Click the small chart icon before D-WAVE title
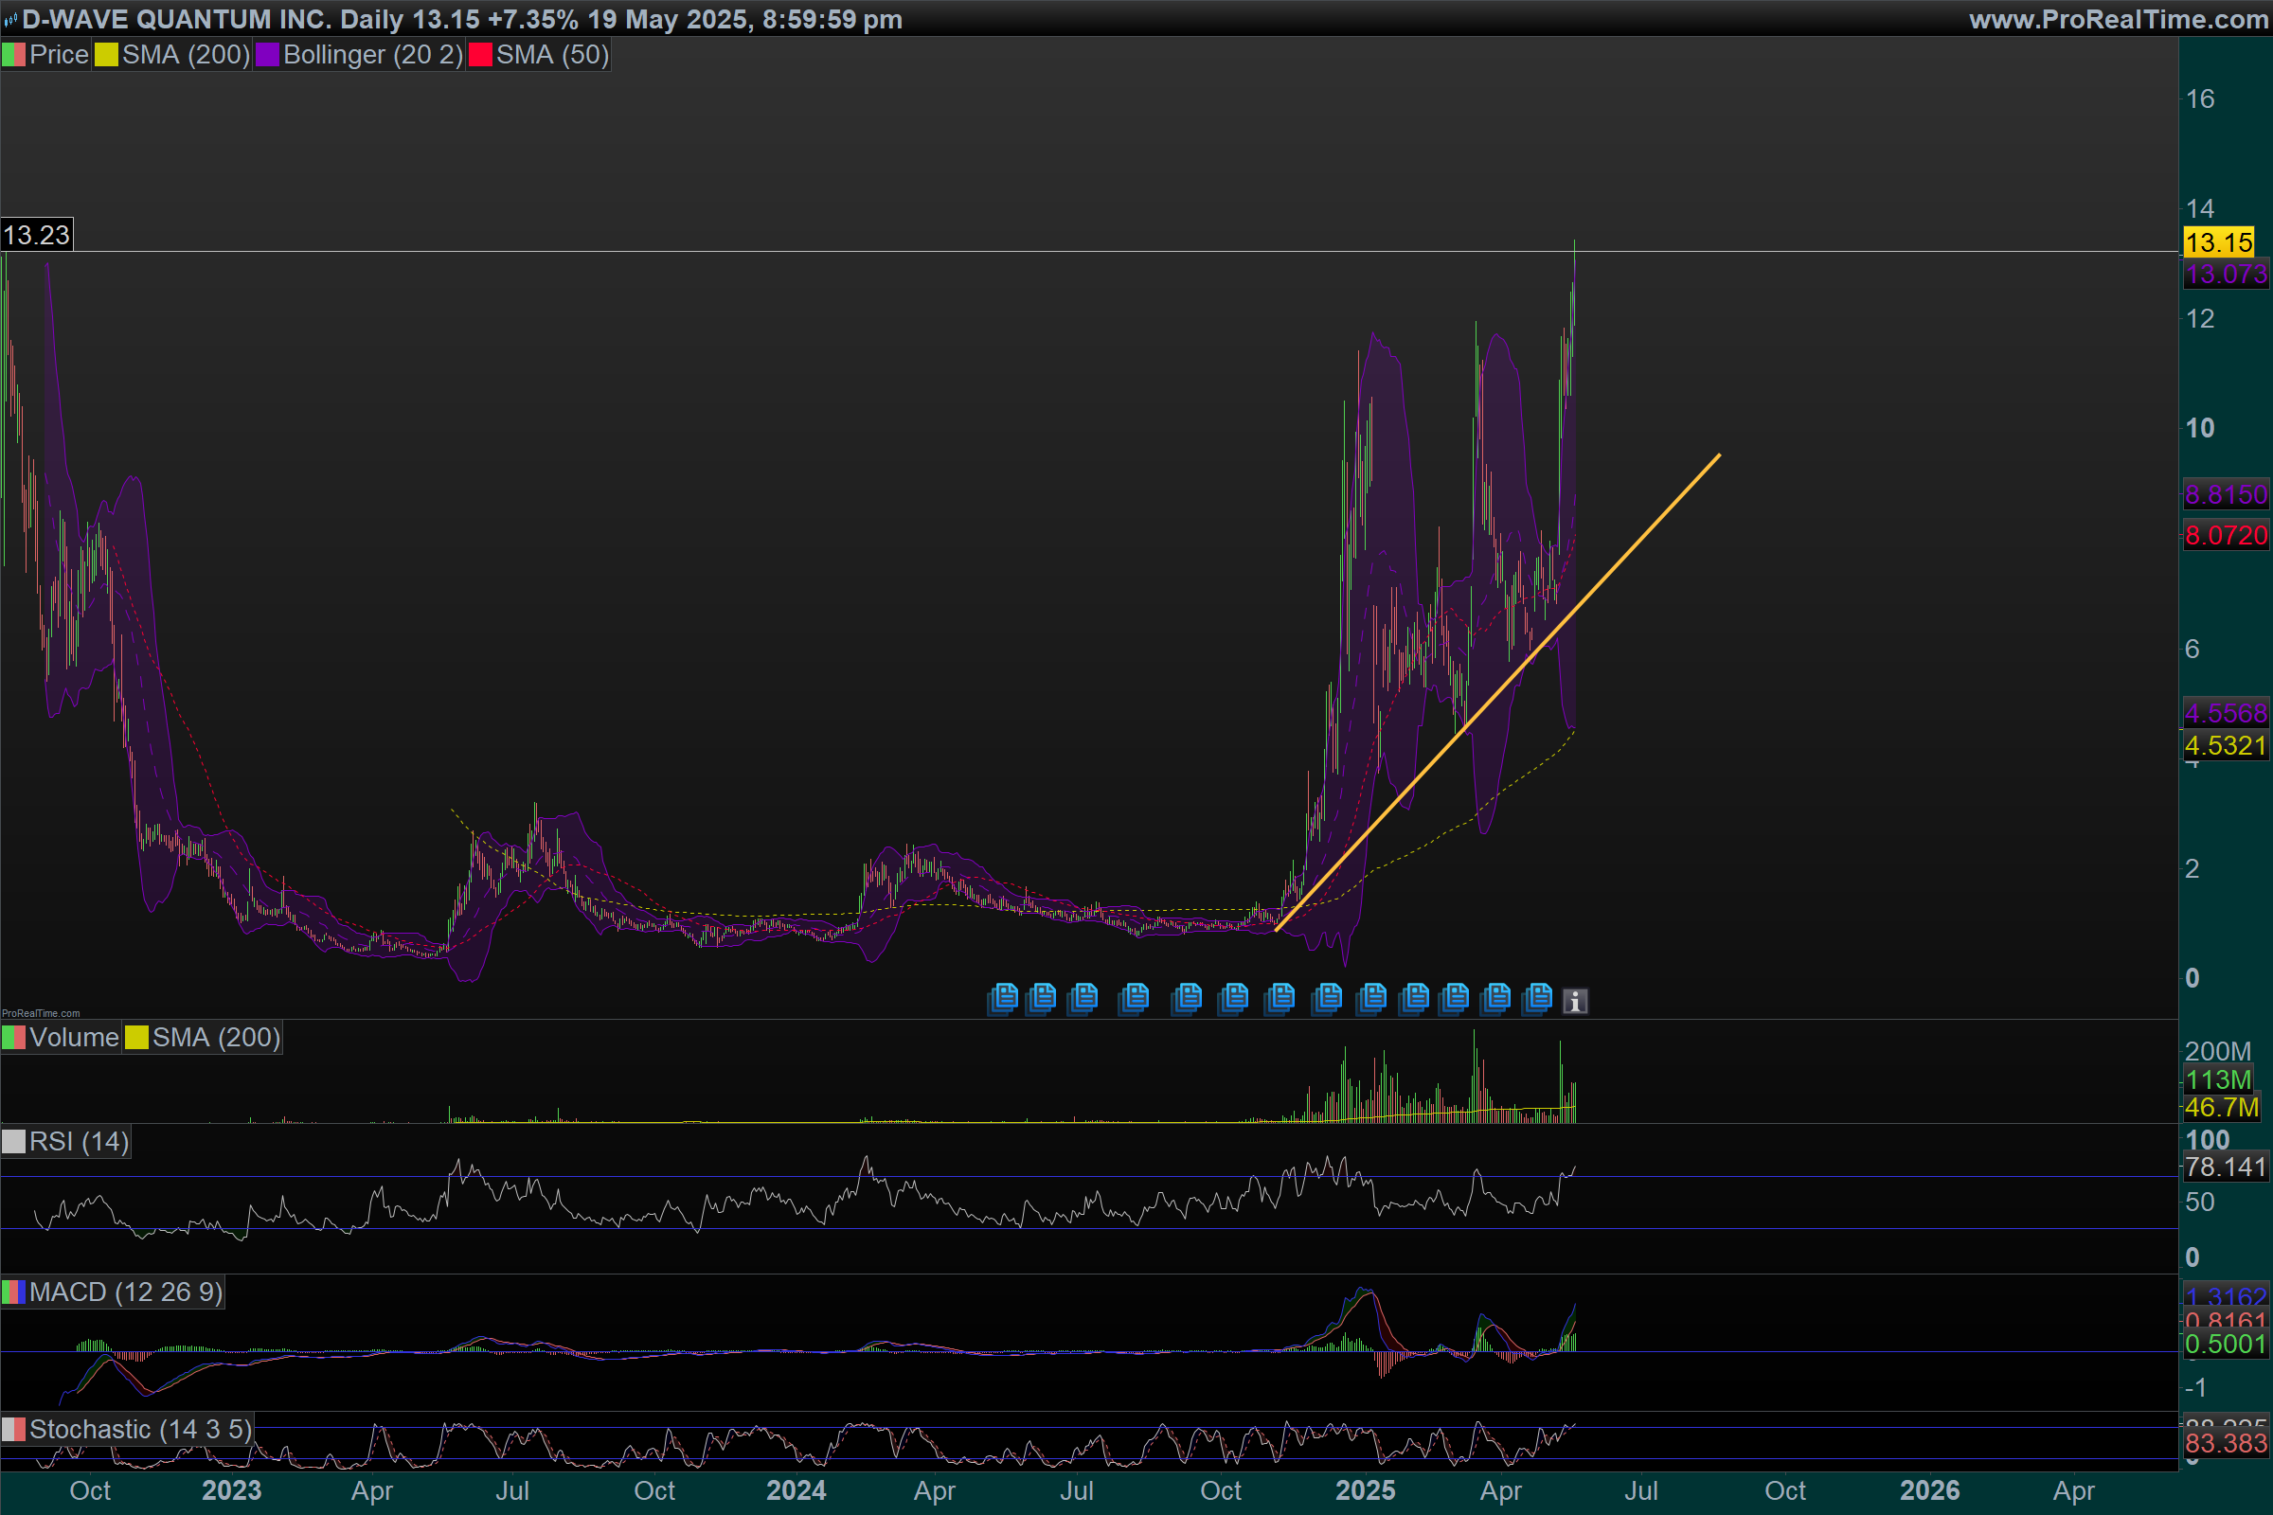The width and height of the screenshot is (2273, 1515). pos(9,19)
